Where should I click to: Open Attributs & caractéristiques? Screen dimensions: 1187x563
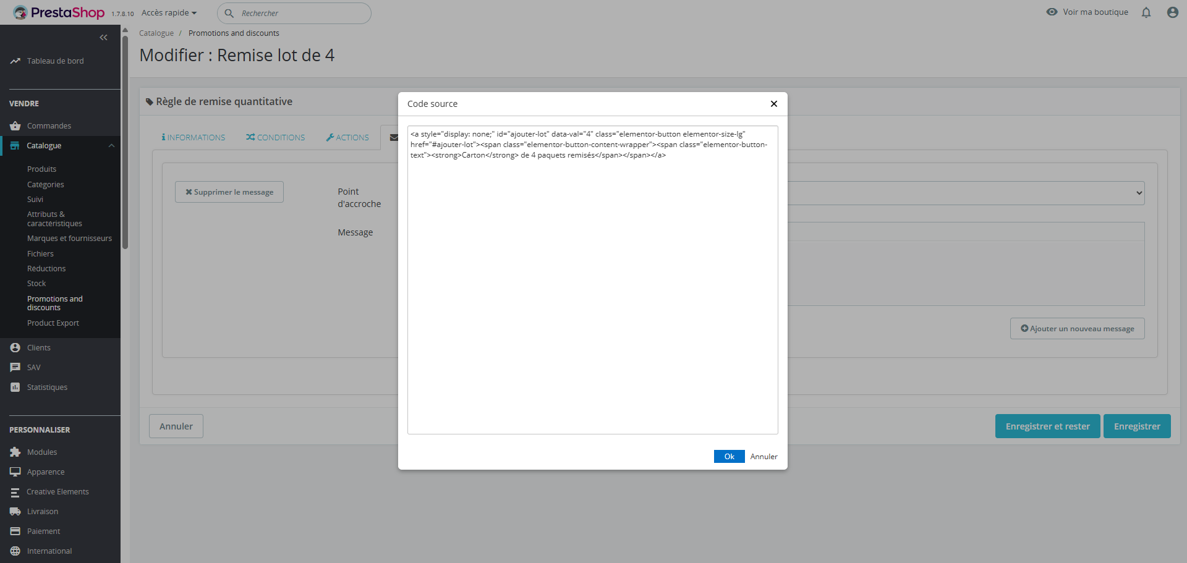pyautogui.click(x=54, y=219)
